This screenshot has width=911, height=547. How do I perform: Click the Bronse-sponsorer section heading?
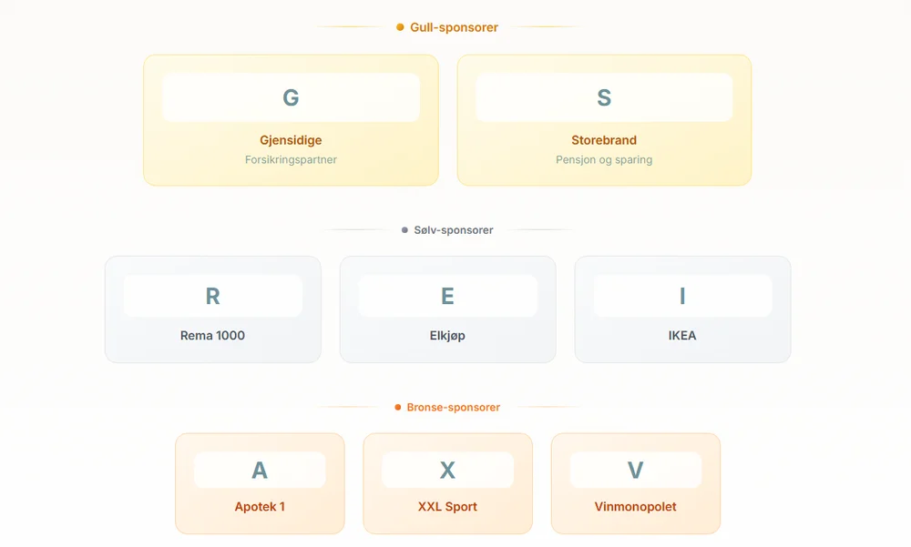tap(453, 407)
